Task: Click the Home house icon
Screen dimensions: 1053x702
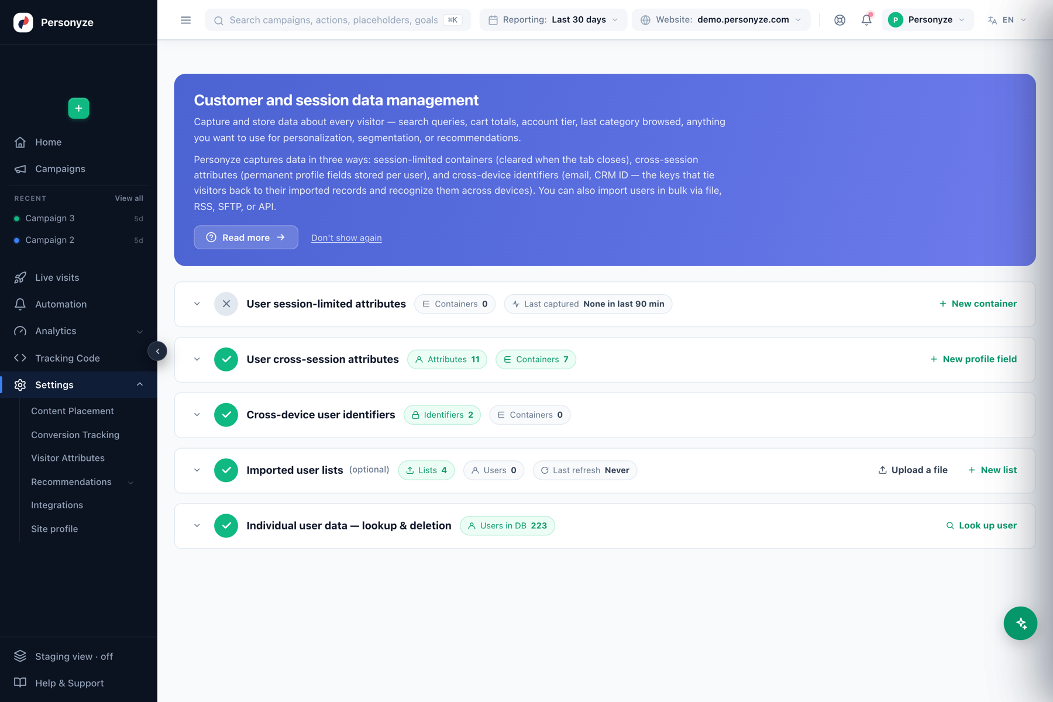Action: pos(20,142)
